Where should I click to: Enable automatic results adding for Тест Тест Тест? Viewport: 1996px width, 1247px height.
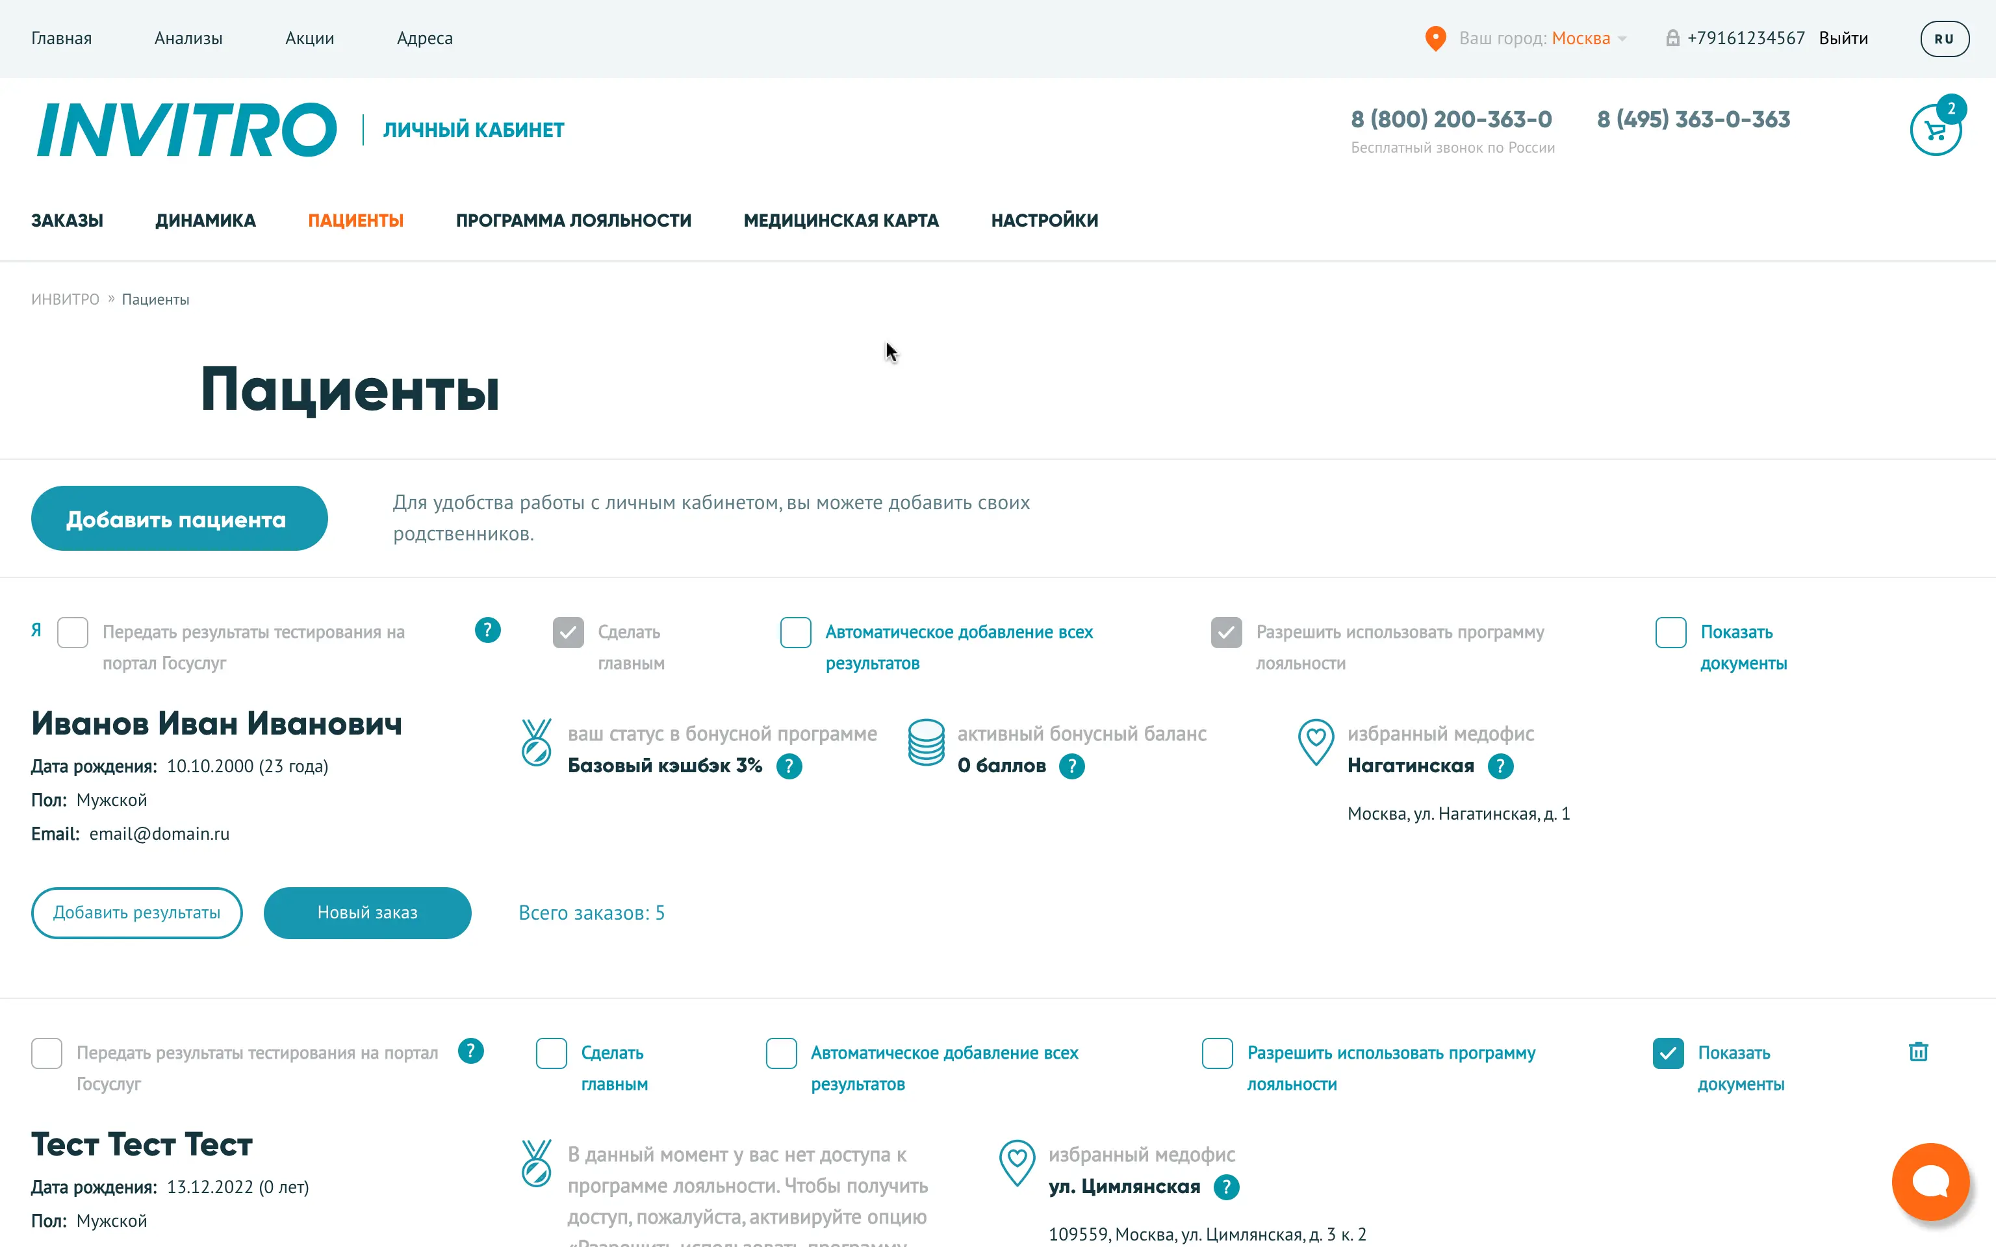pyautogui.click(x=781, y=1053)
